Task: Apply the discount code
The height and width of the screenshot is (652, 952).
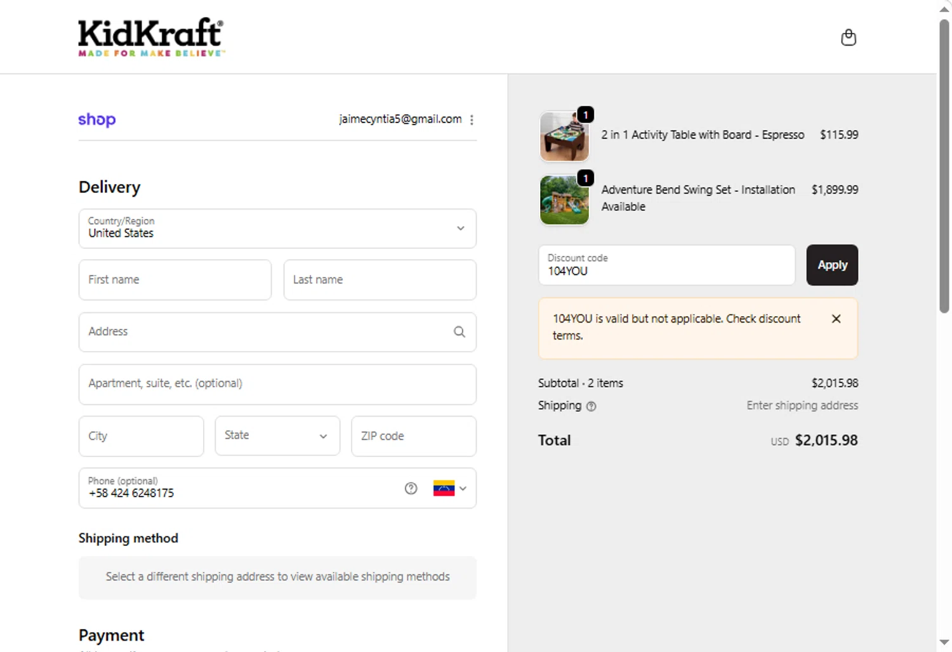Action: click(832, 265)
